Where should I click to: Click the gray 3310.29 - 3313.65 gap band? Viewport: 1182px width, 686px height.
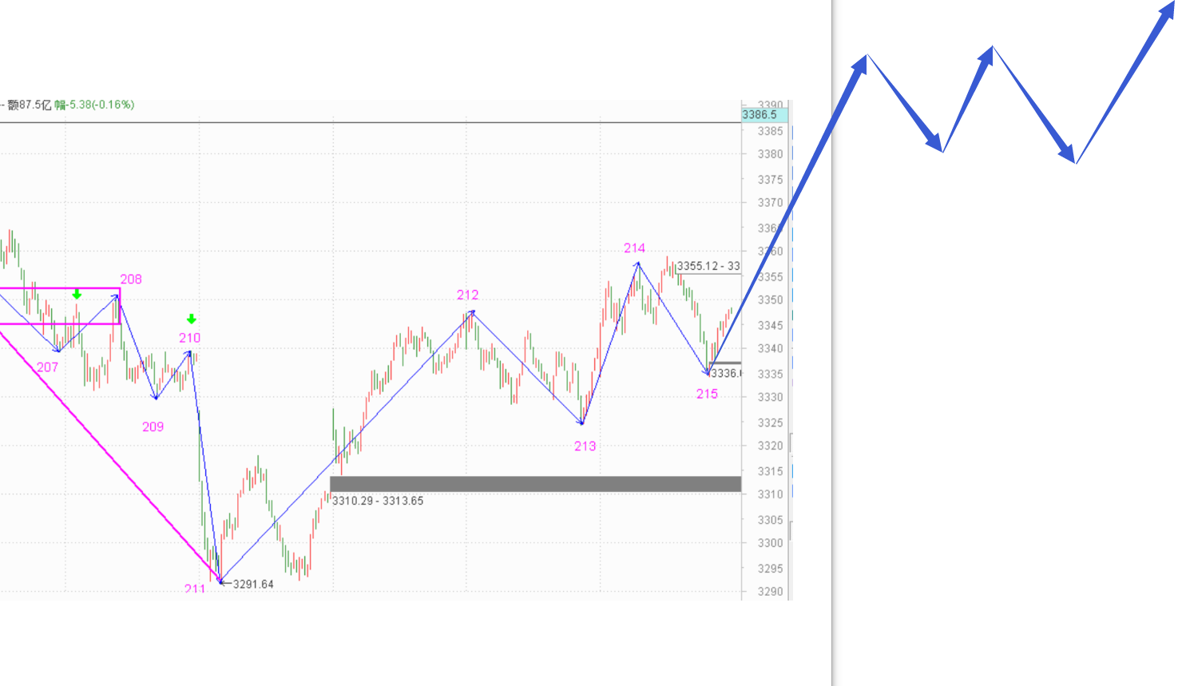click(x=535, y=484)
